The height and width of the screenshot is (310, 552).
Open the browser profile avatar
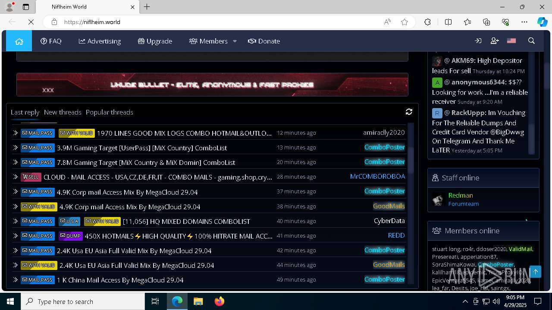click(x=9, y=7)
